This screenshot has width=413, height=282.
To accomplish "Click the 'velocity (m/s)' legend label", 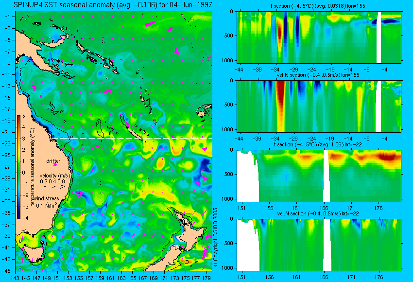I will [55, 176].
